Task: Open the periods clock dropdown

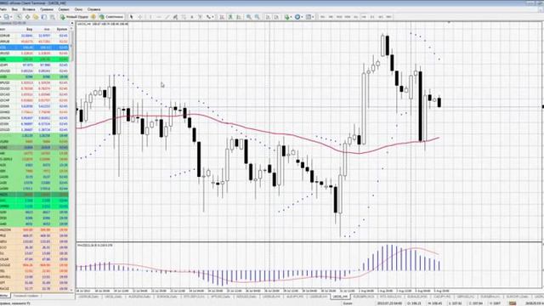Action: [x=298, y=17]
